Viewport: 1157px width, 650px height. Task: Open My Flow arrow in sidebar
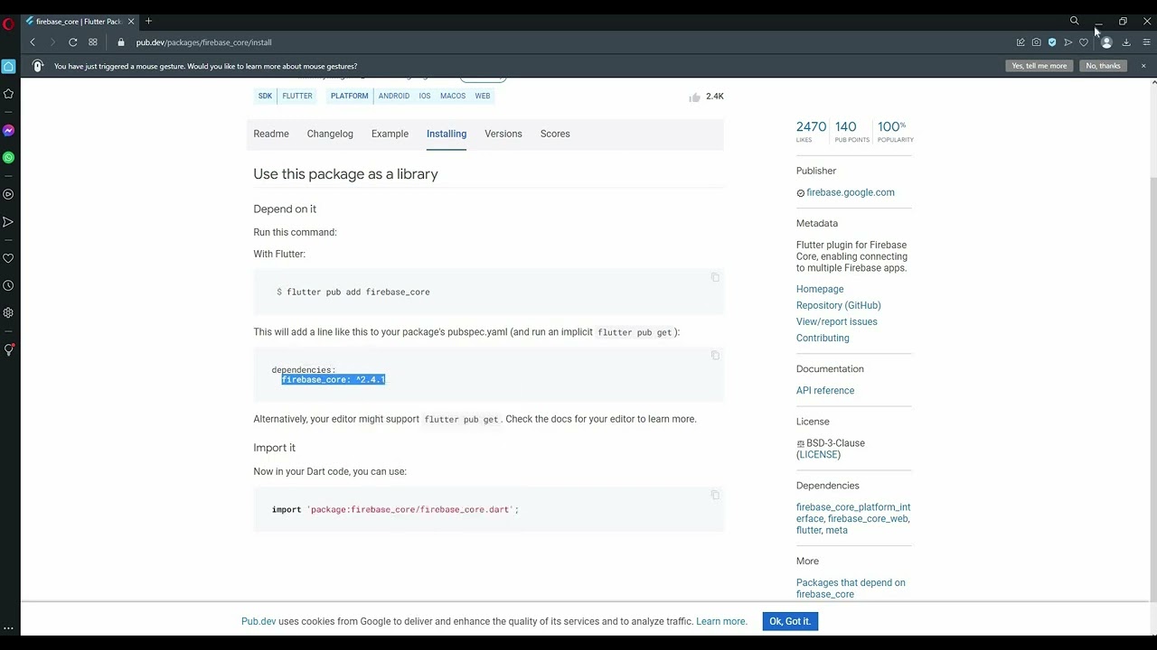pyautogui.click(x=8, y=221)
